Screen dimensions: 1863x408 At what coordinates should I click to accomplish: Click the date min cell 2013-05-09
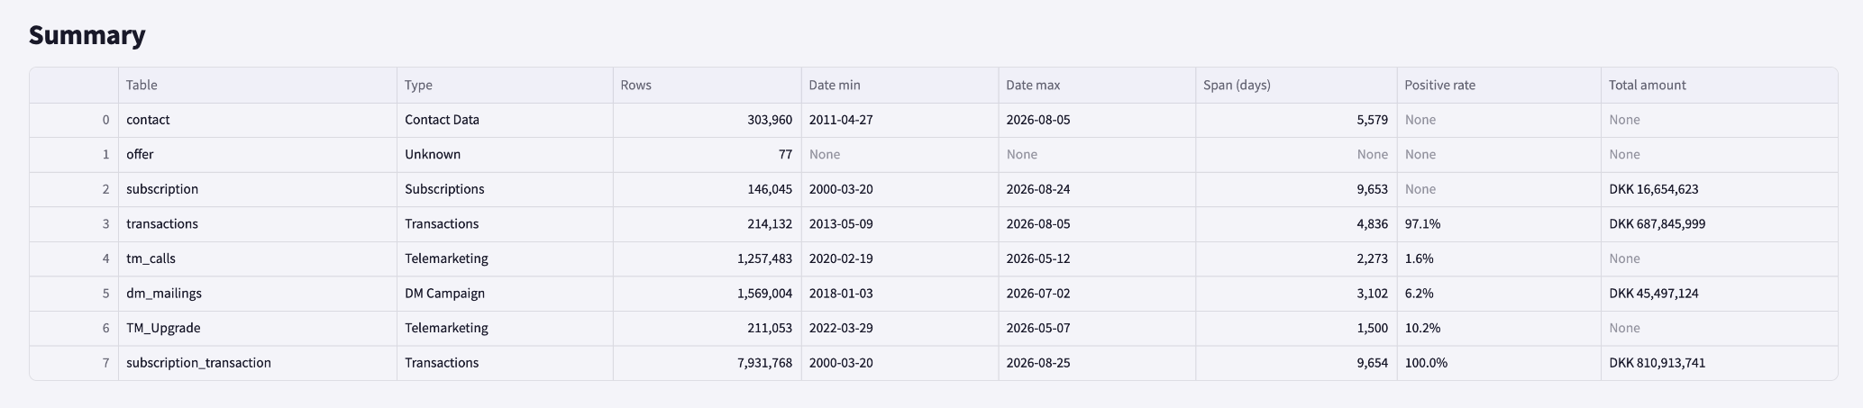900,223
